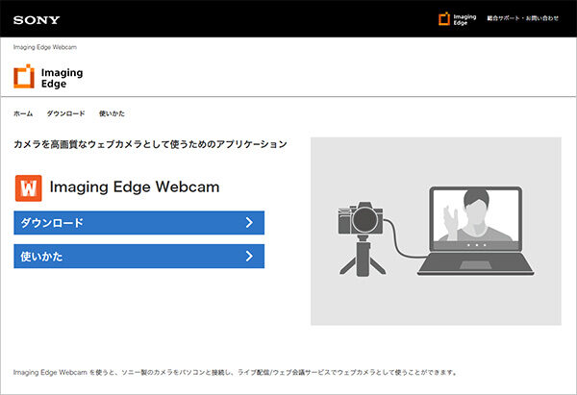Click the blue 使いかた button
The image size is (577, 395).
[139, 256]
